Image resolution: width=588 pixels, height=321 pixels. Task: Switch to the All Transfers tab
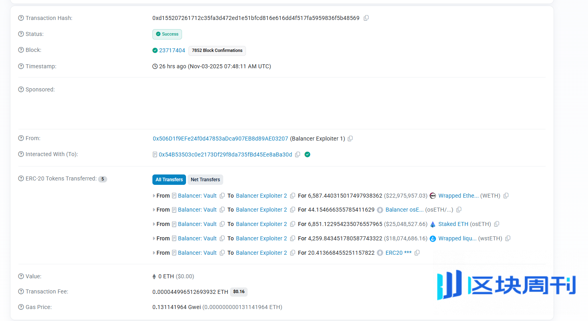click(x=169, y=180)
